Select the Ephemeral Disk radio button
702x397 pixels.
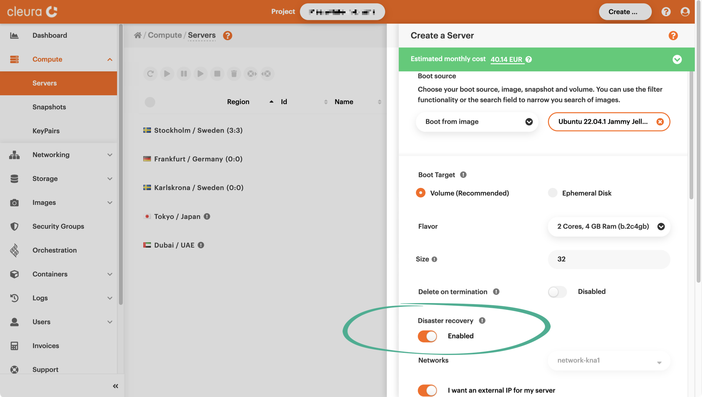552,193
